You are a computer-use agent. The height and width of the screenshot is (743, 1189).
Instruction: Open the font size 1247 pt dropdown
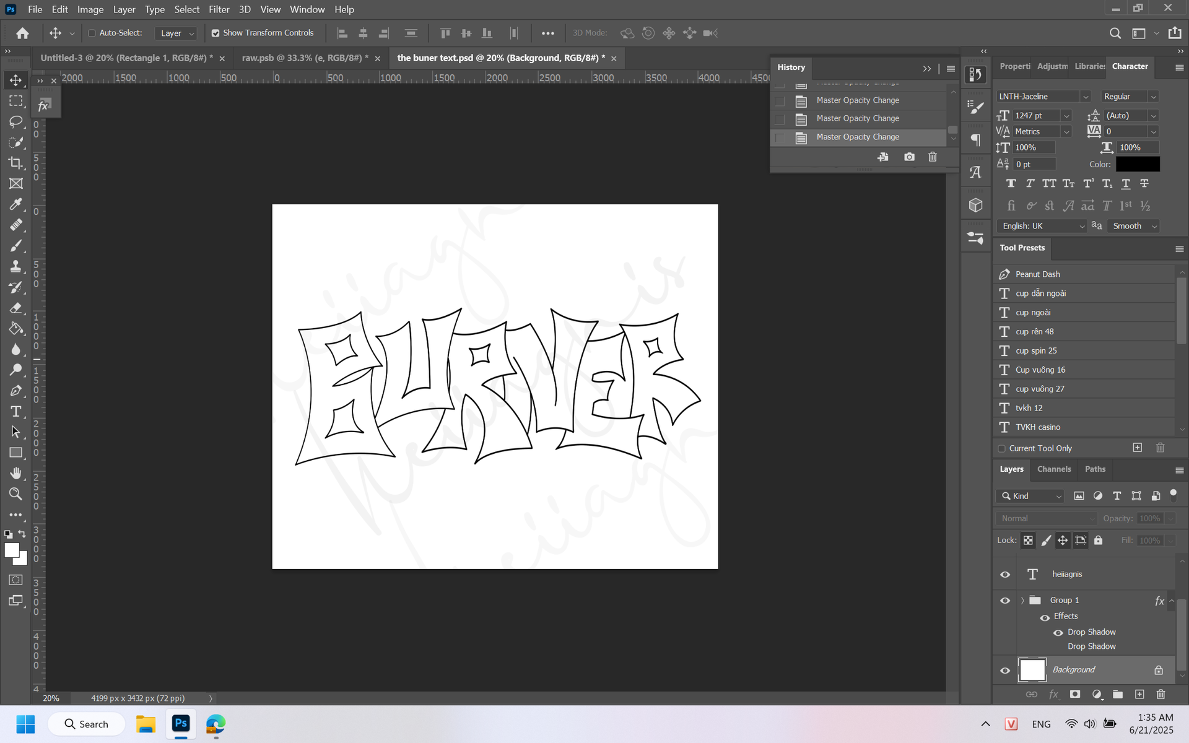pyautogui.click(x=1066, y=116)
